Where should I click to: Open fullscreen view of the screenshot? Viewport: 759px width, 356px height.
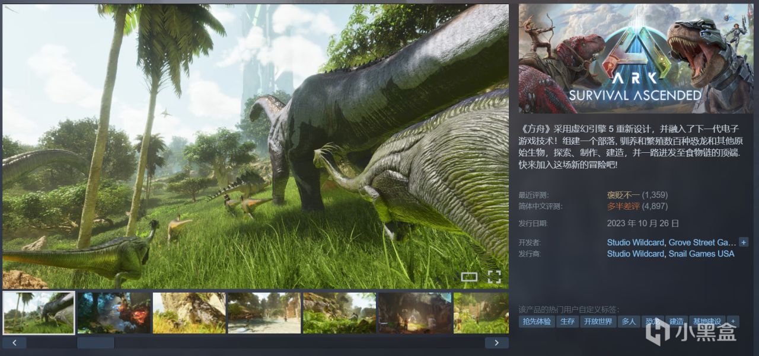point(494,277)
